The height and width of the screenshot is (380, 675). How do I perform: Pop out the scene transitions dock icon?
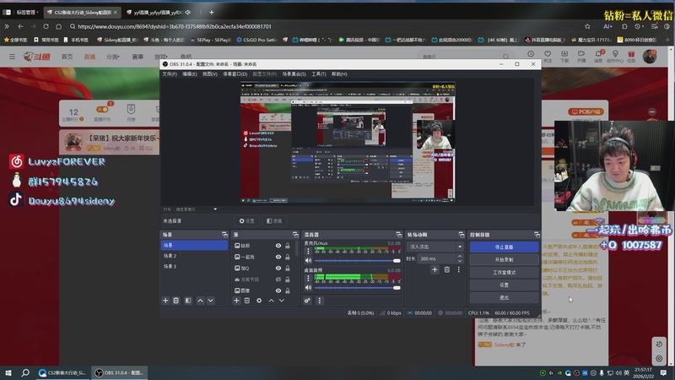(462, 235)
